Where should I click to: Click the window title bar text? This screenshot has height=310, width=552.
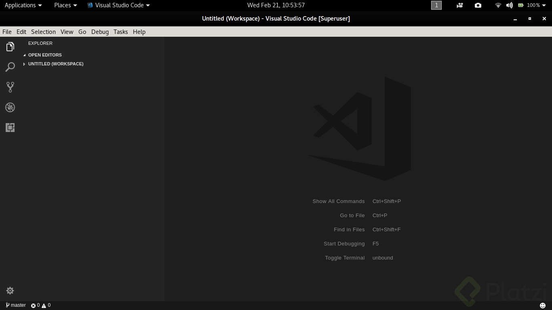(x=276, y=19)
